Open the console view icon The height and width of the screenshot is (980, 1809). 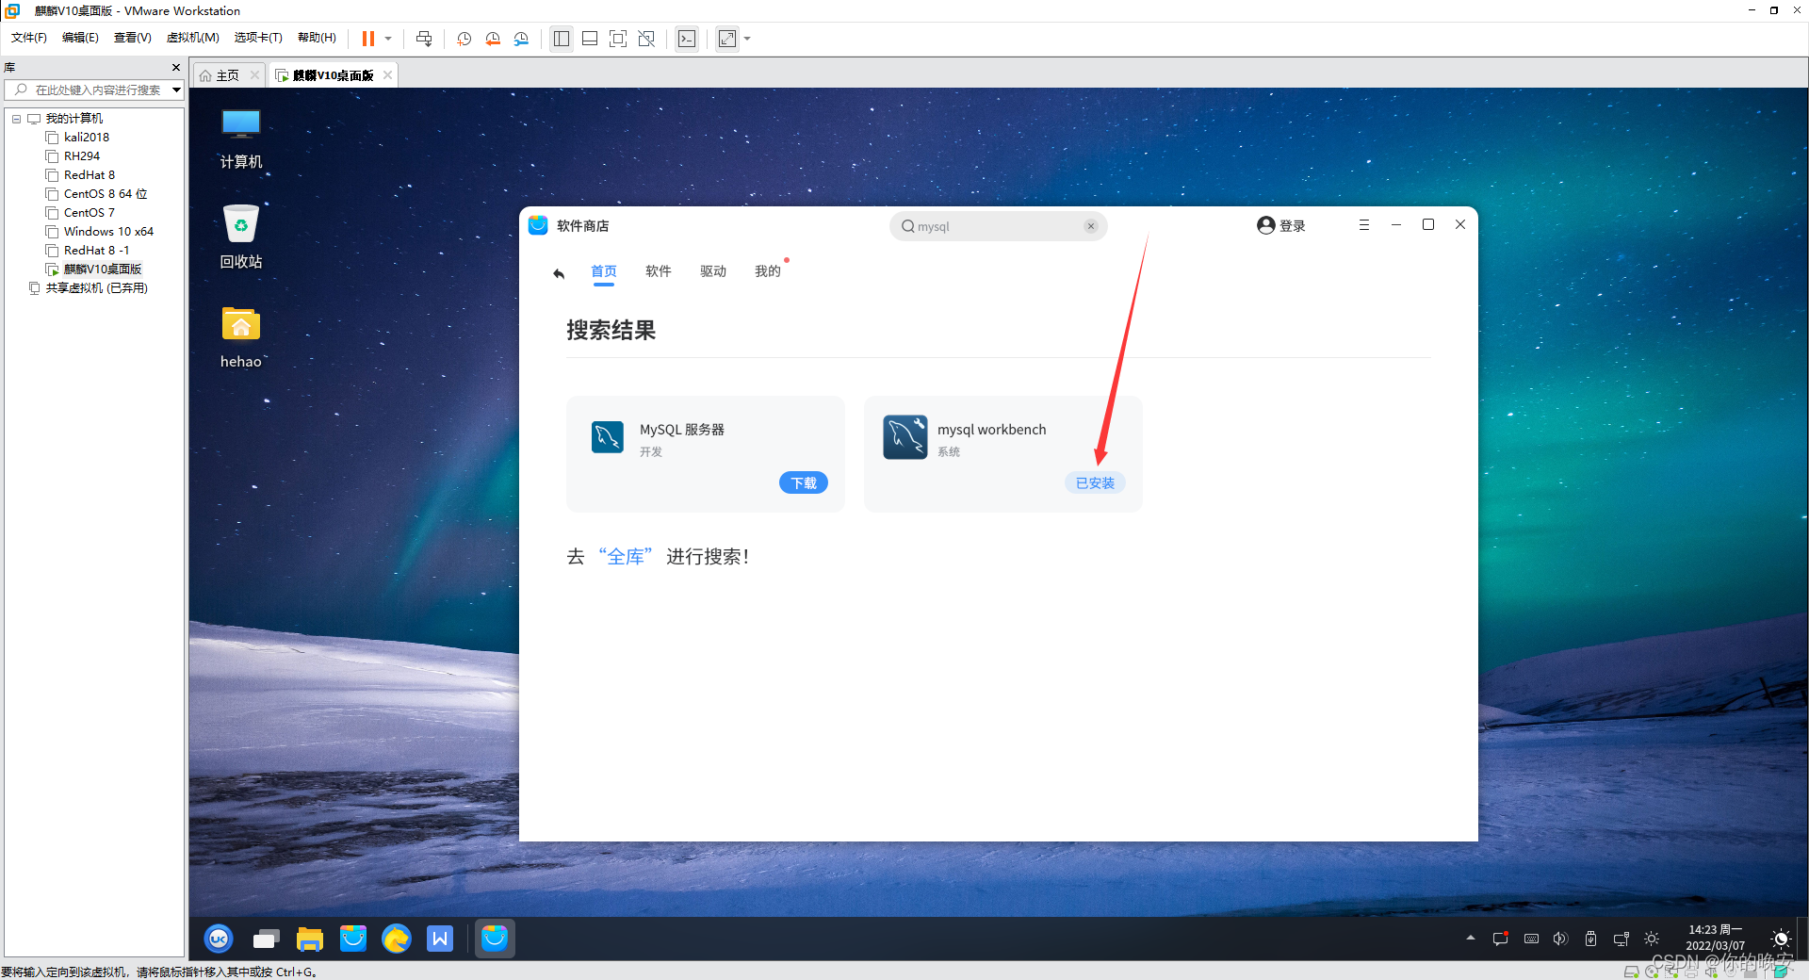[x=687, y=39]
